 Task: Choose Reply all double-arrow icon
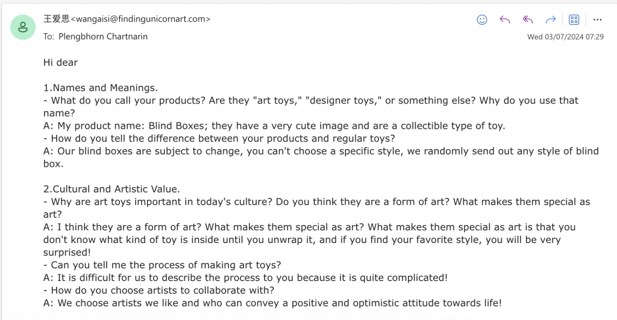click(x=528, y=20)
